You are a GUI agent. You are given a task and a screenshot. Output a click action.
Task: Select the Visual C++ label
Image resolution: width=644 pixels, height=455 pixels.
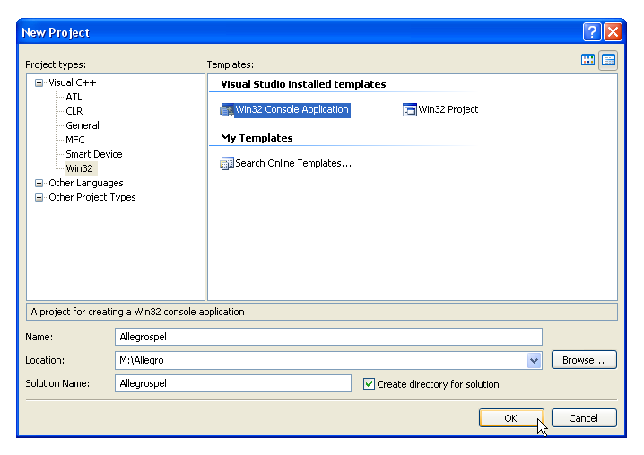73,82
